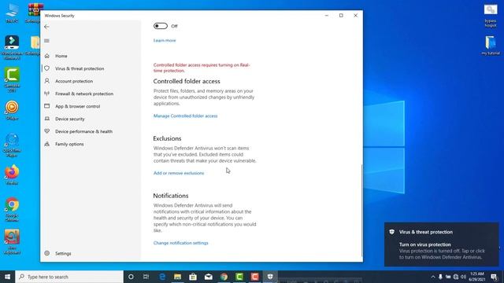This screenshot has height=283, width=504.
Task: Open the Learn more link
Action: click(165, 40)
